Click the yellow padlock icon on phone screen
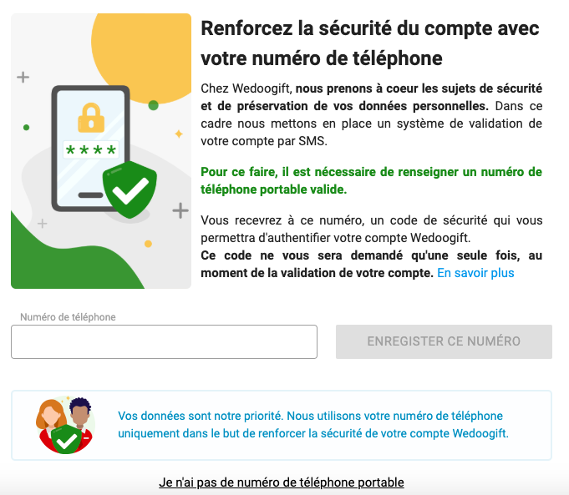The image size is (569, 495). click(x=91, y=118)
